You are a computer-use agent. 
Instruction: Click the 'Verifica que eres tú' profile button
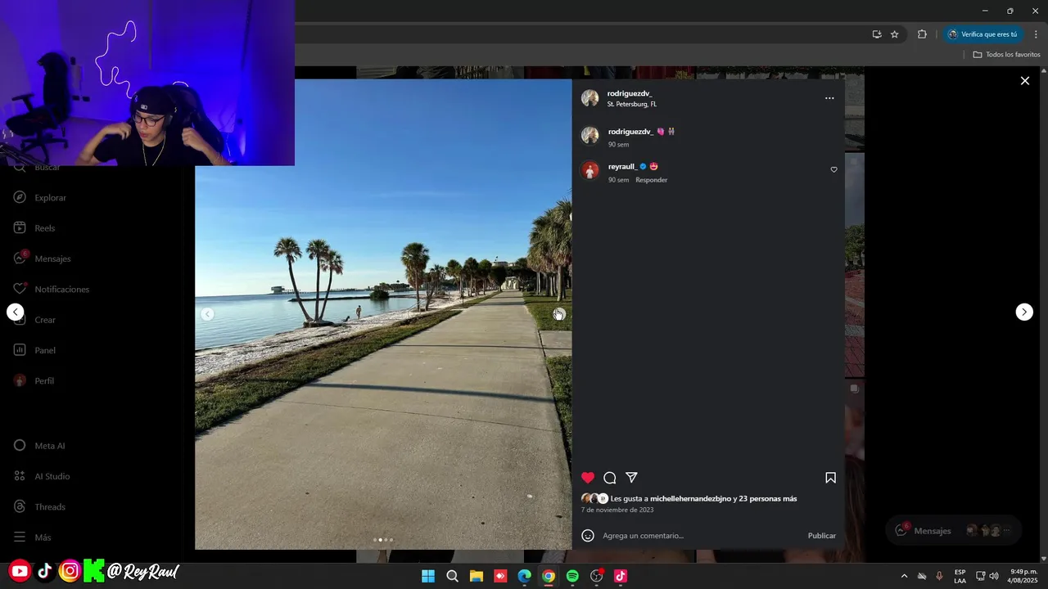tap(982, 34)
